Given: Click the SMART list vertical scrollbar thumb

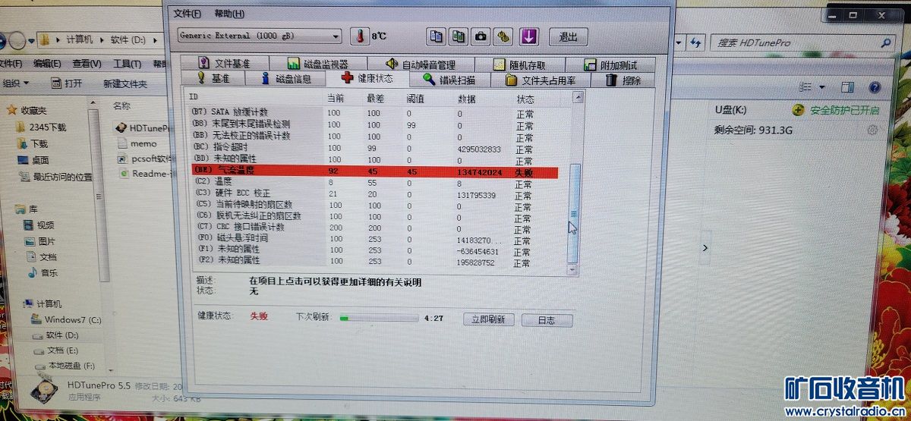Looking at the screenshot, I should point(574,214).
